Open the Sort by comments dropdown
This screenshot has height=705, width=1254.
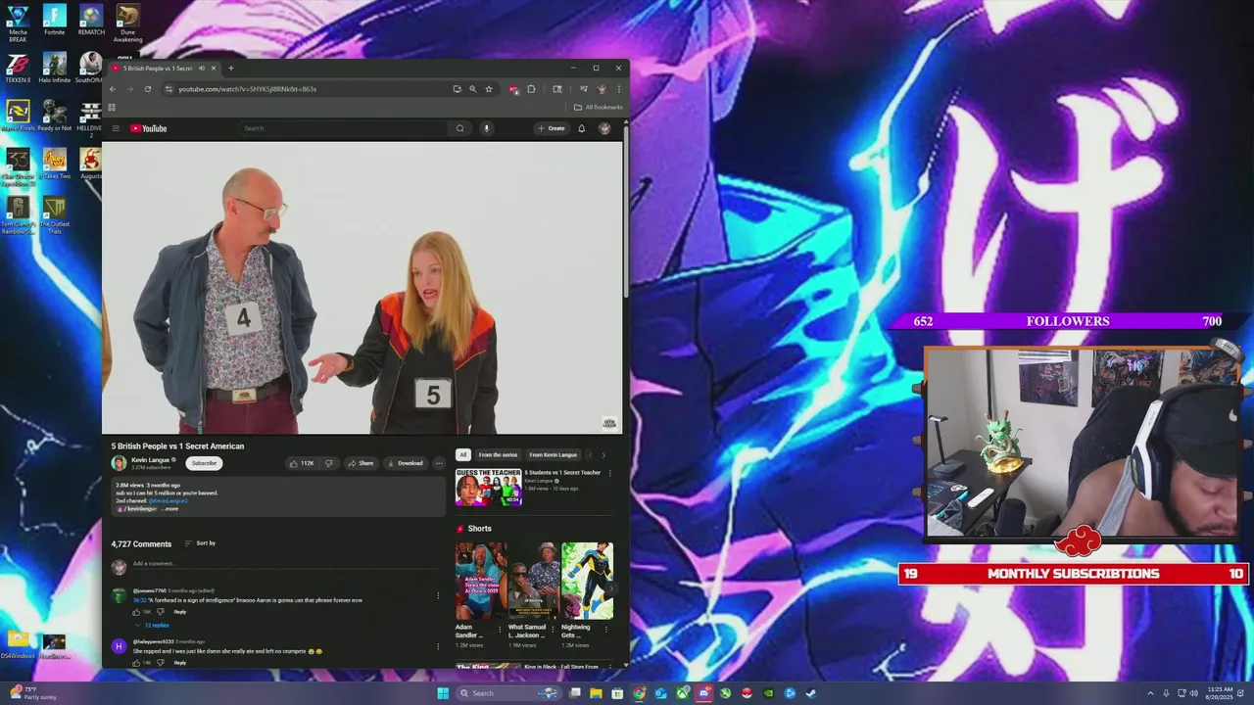(x=200, y=543)
